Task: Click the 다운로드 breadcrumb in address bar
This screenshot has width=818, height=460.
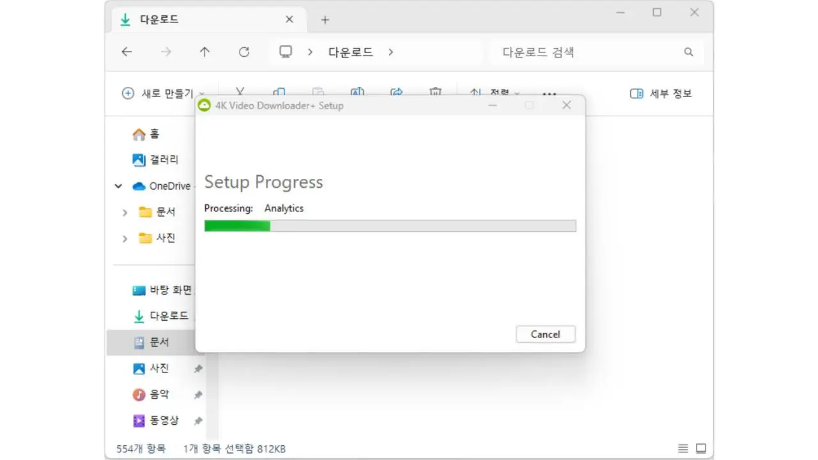Action: click(350, 52)
